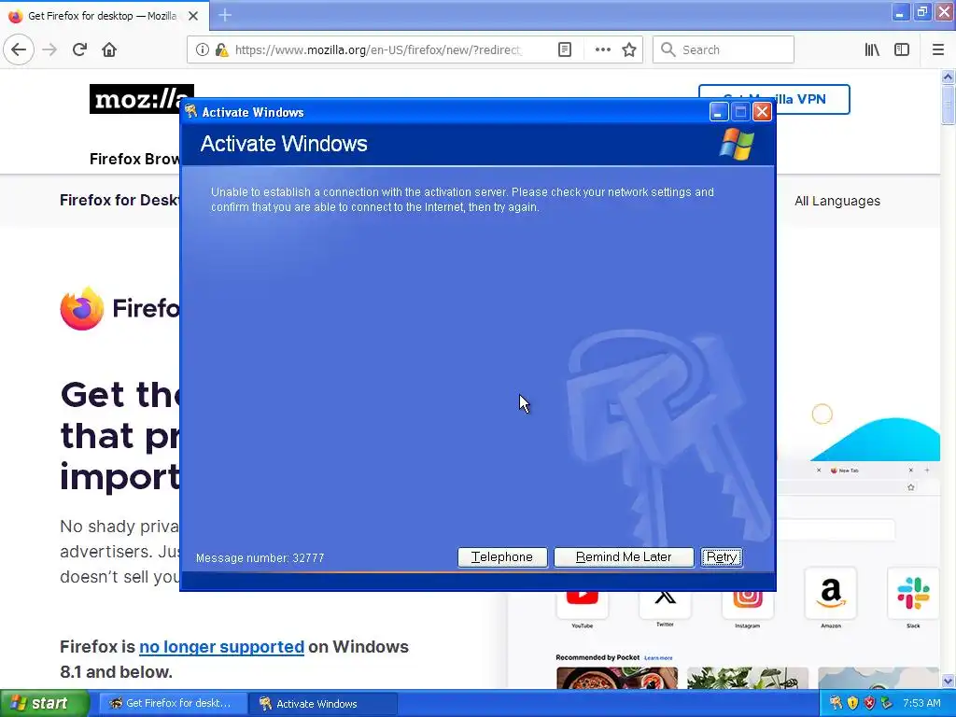Open page actions three-dot menu
956x717 pixels.
coord(602,49)
